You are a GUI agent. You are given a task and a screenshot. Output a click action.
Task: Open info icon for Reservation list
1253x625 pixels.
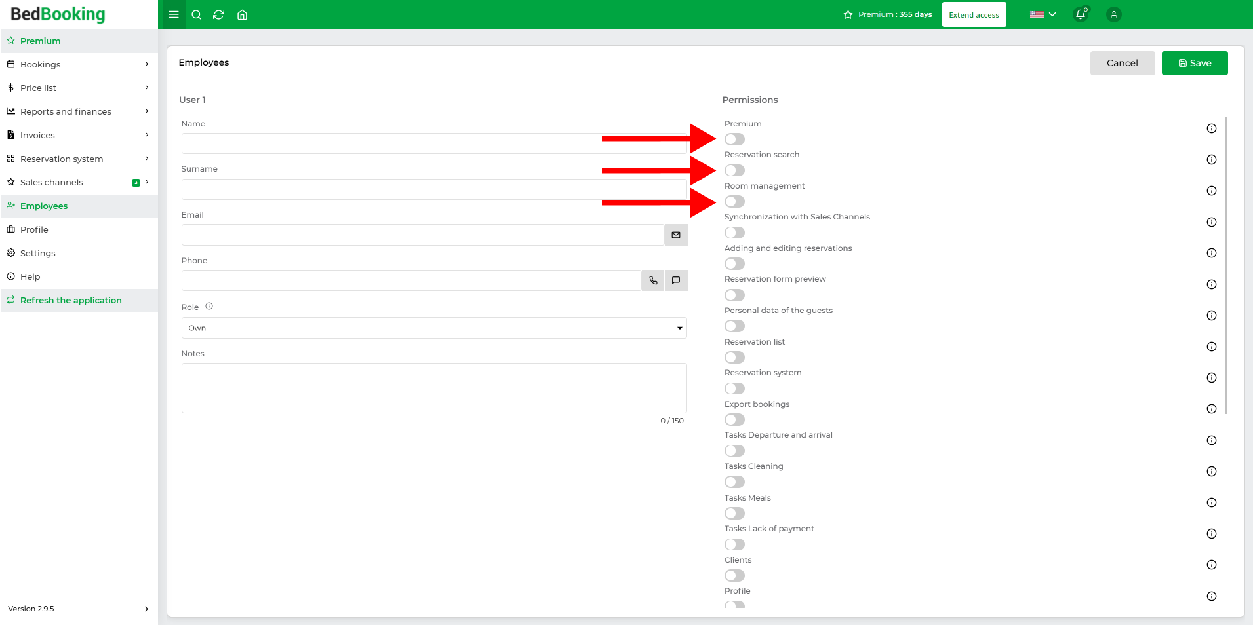point(1212,347)
